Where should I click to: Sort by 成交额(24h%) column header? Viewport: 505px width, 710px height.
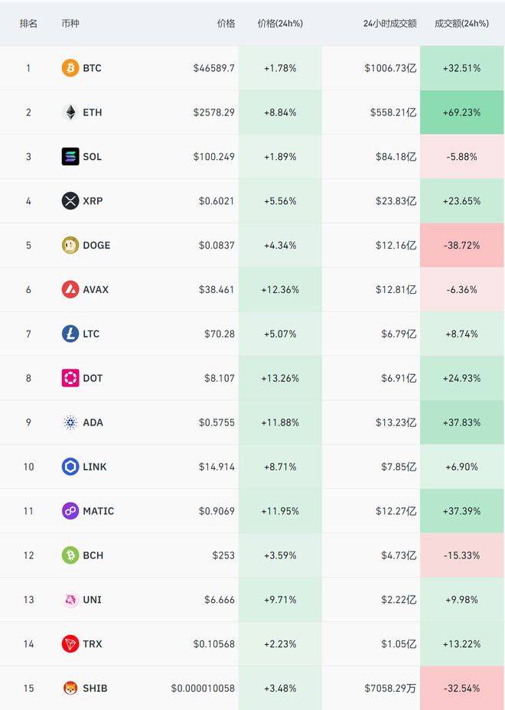(x=461, y=24)
